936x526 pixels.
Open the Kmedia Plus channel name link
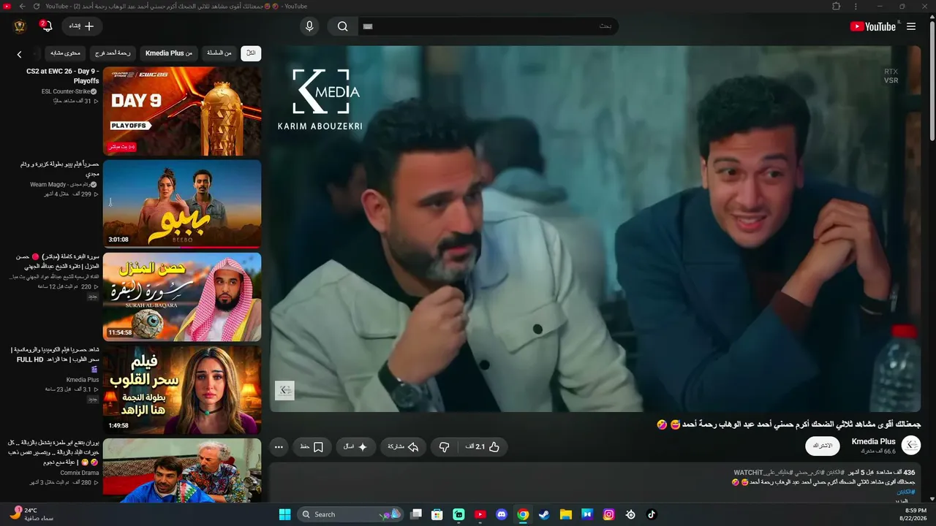[x=874, y=441]
